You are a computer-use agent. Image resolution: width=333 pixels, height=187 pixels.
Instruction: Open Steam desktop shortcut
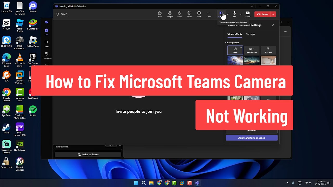[x=7, y=128]
